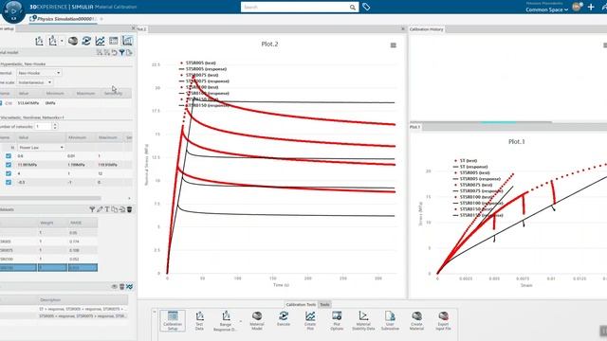607x341 pixels.
Task: Select the Plot.1 panel tab
Action: point(414,127)
